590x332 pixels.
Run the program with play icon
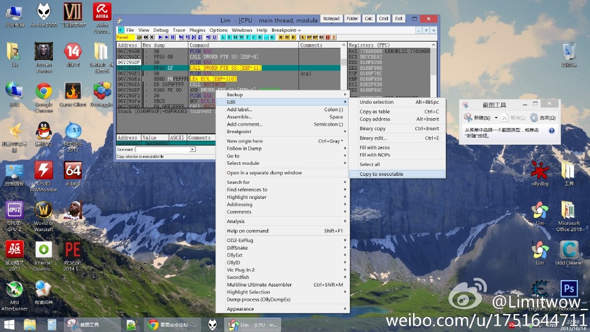[x=161, y=37]
